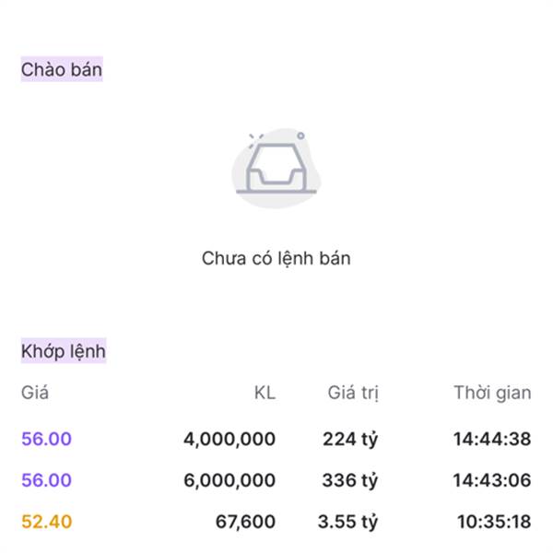Click the 224 tỷ value
553x553 pixels.
point(350,439)
